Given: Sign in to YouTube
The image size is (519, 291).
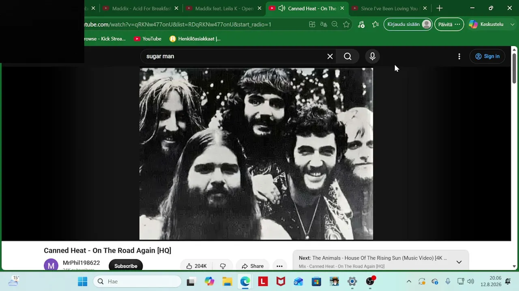Looking at the screenshot, I should click(x=487, y=57).
